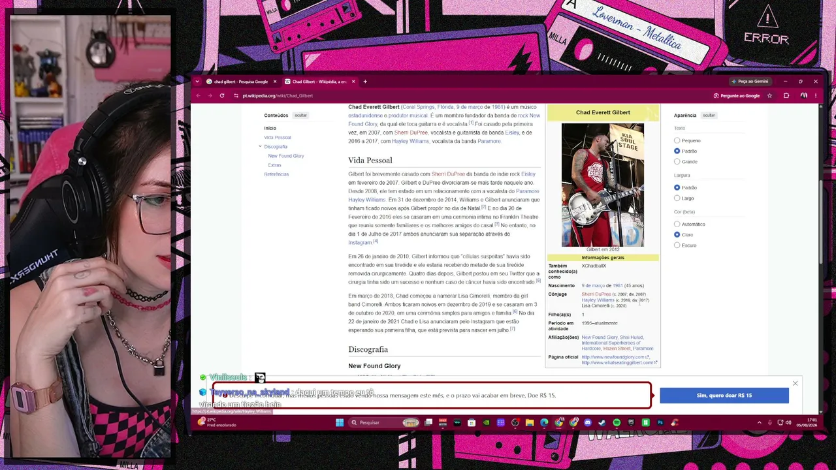Open the browser extensions puzzle icon
This screenshot has height=470, width=836.
pos(786,96)
